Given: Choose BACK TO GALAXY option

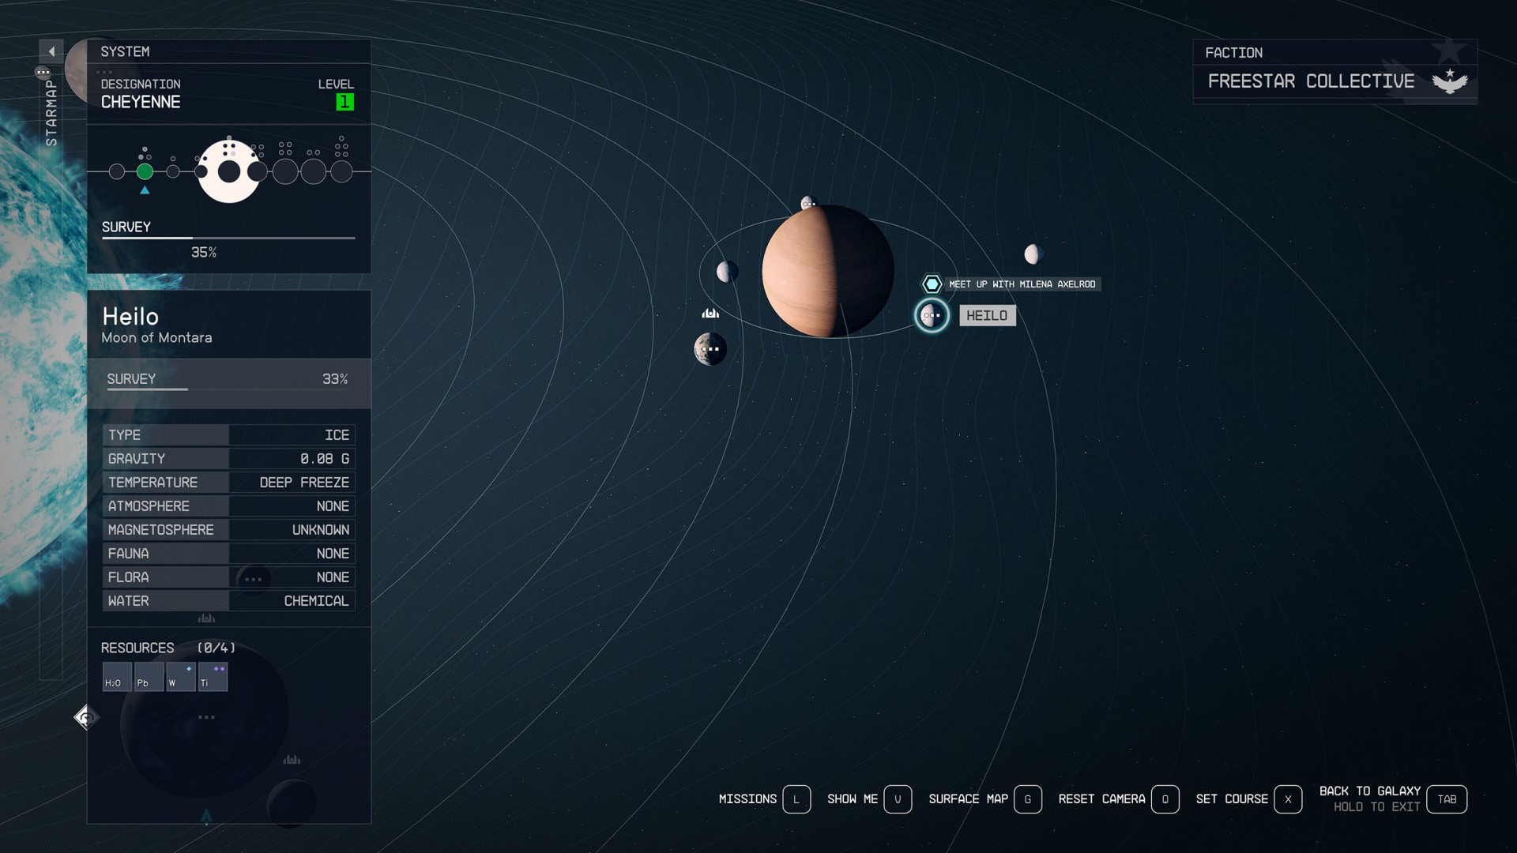Looking at the screenshot, I should tap(1370, 791).
